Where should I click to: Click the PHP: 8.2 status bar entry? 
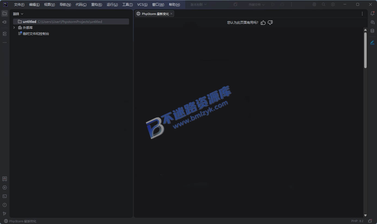tap(357, 221)
